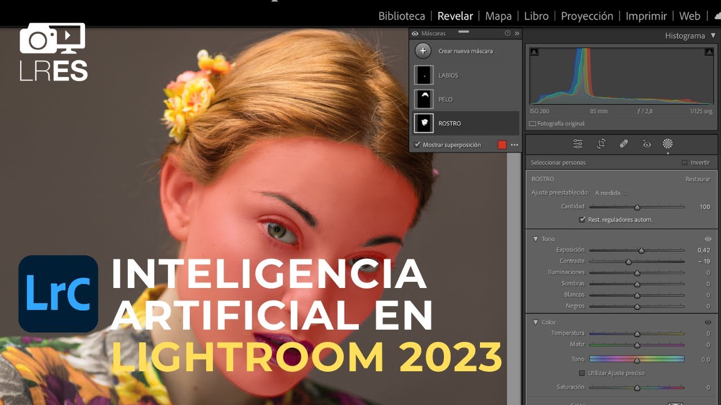Click the Máscaras panel drag handle
The image size is (721, 405).
(464, 32)
